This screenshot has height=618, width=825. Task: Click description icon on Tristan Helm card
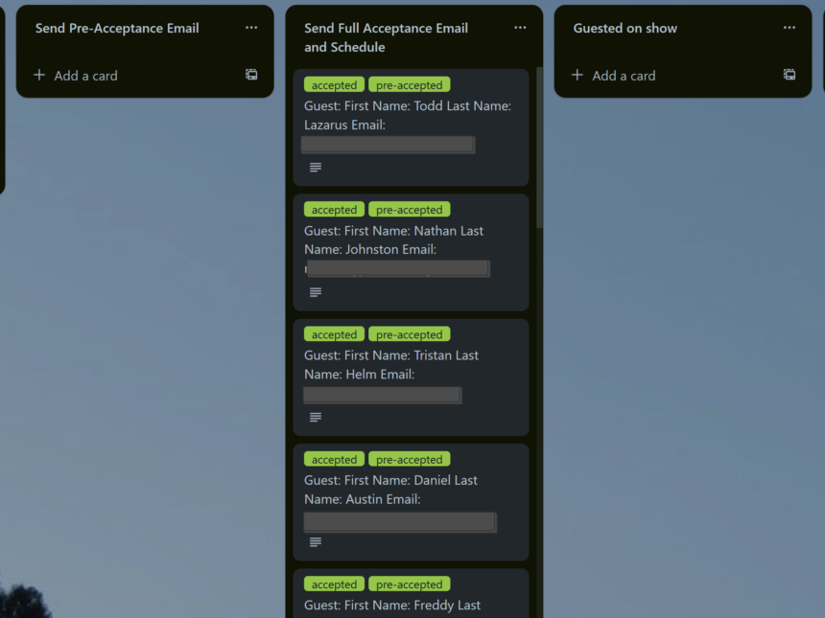coord(316,418)
